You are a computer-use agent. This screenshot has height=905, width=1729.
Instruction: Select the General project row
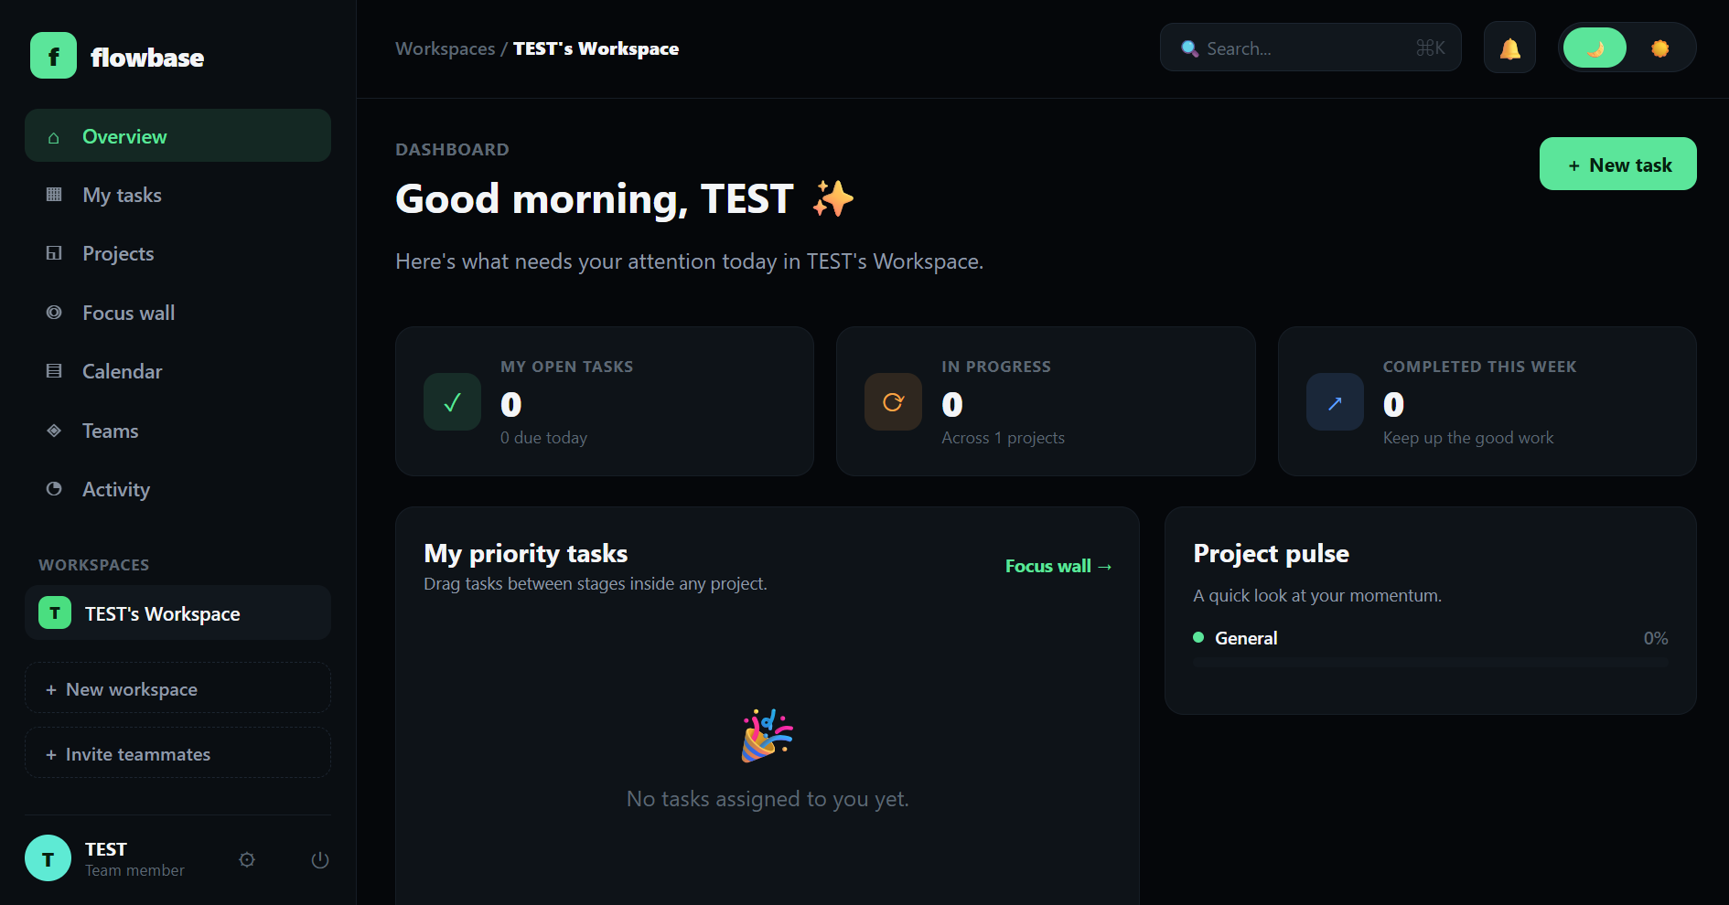1430,648
